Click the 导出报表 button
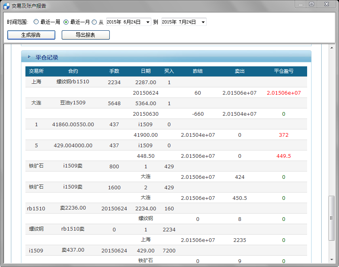Screen dimensions: 339x267 [86, 35]
